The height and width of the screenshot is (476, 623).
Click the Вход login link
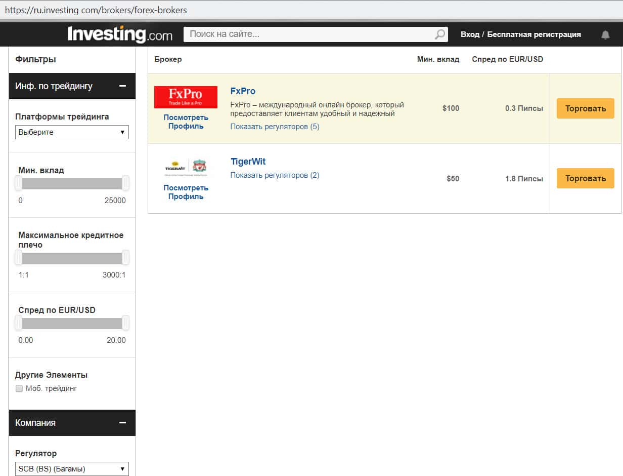tap(470, 34)
